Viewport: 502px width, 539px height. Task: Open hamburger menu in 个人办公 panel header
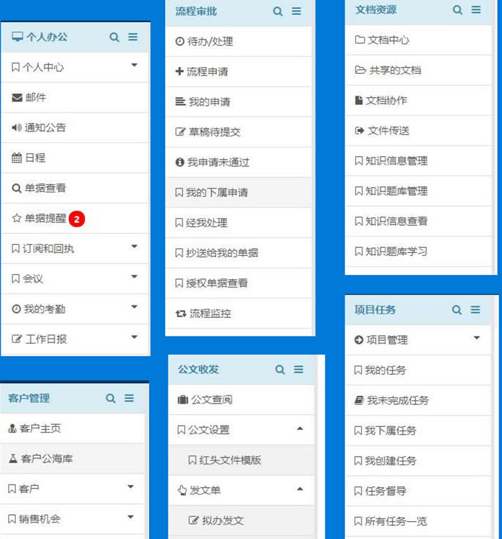point(133,37)
